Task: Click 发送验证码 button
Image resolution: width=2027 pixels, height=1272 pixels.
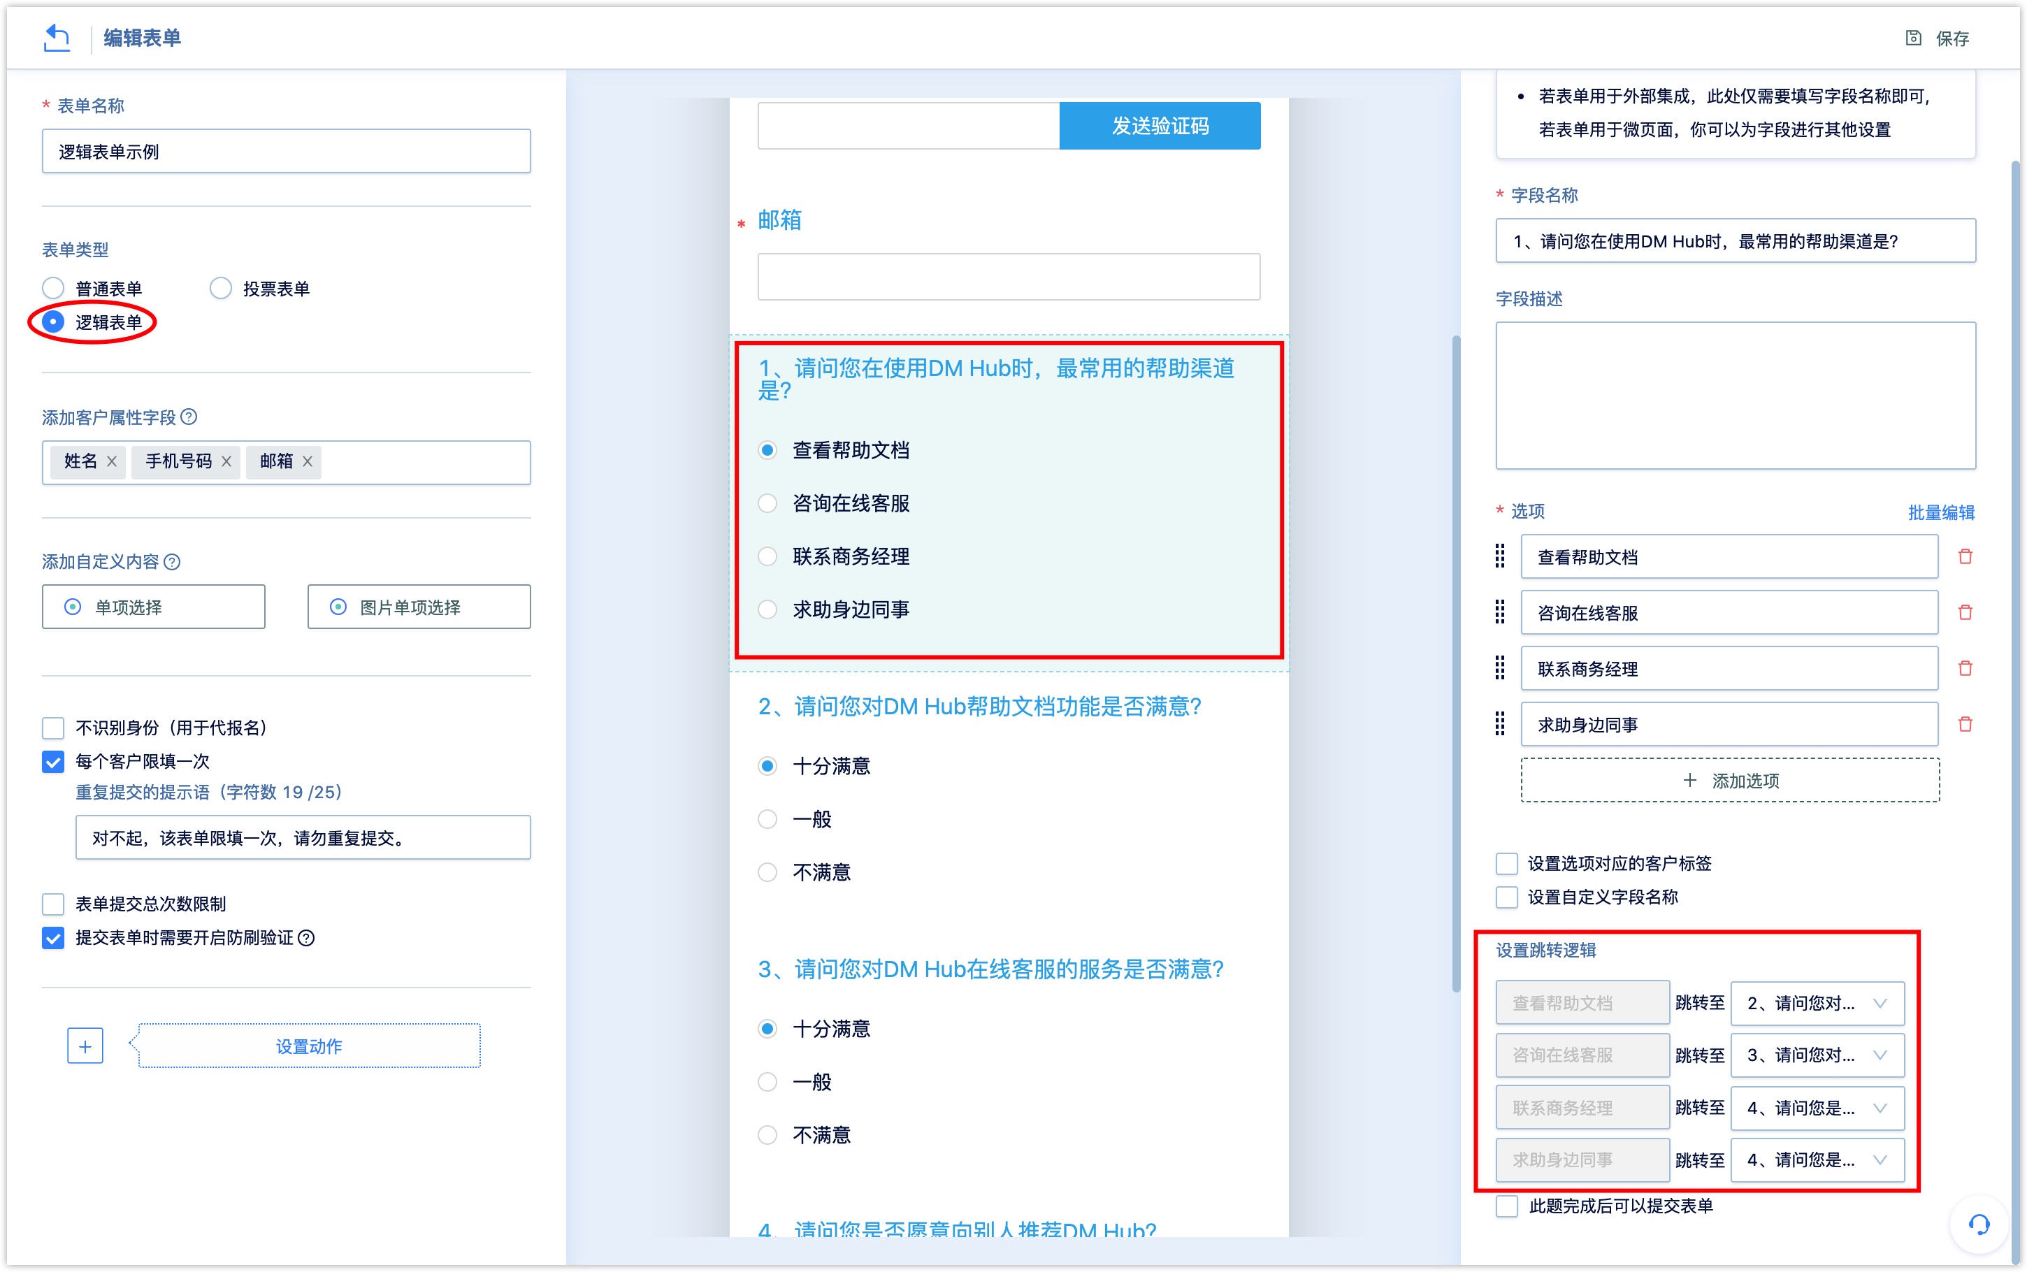Action: click(x=1160, y=127)
